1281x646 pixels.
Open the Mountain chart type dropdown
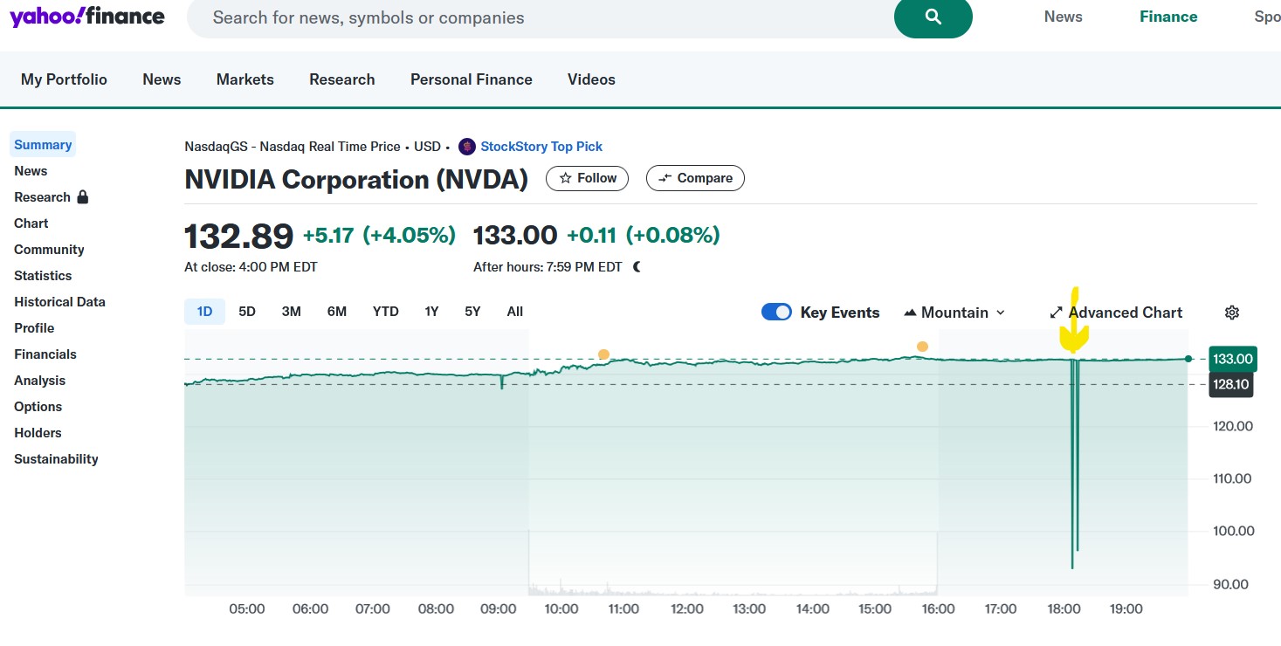pos(1001,312)
